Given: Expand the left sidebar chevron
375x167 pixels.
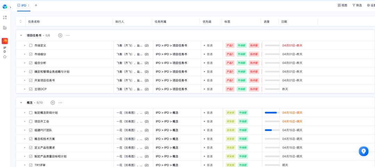Looking at the screenshot, I should tap(10, 7).
